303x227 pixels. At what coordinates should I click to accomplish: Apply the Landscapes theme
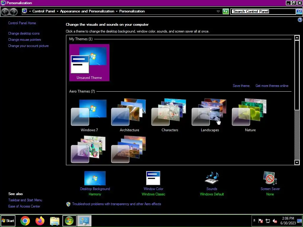click(210, 115)
